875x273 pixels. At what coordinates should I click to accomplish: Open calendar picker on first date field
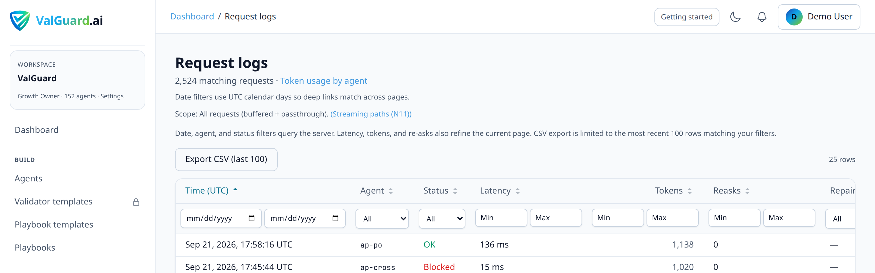pyautogui.click(x=251, y=218)
